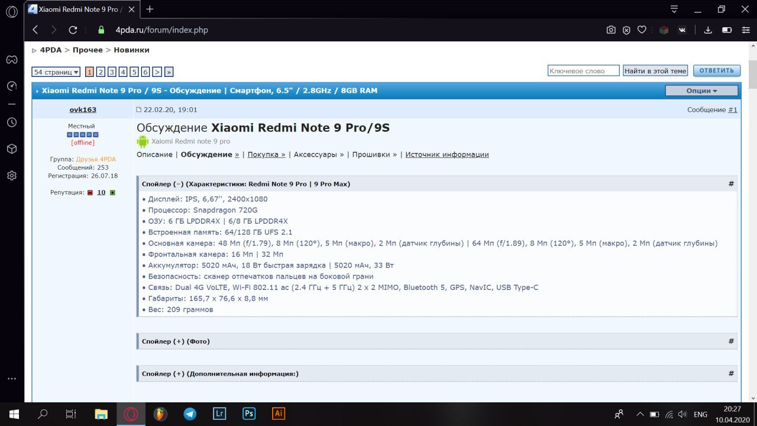Viewport: 757px width, 426px height.
Task: Go to page 3 of topic
Action: [x=112, y=72]
